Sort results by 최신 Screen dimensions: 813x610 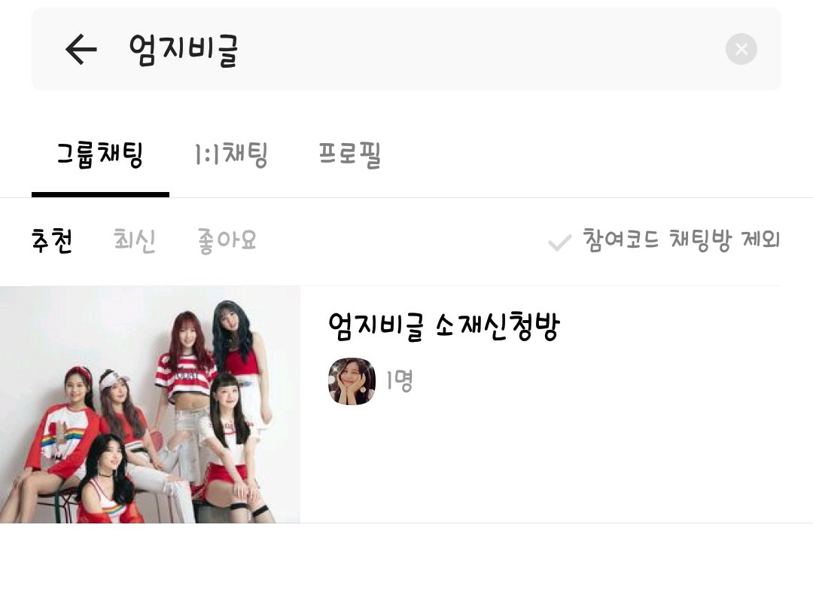134,240
